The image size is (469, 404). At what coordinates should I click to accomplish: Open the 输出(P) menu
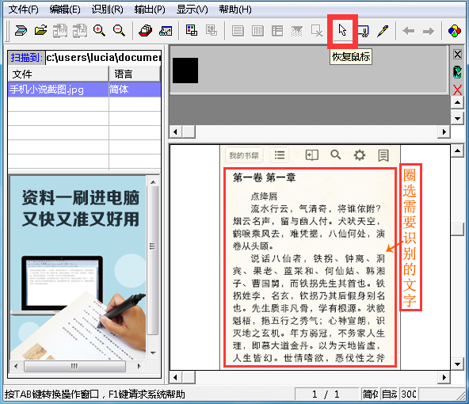tap(150, 10)
